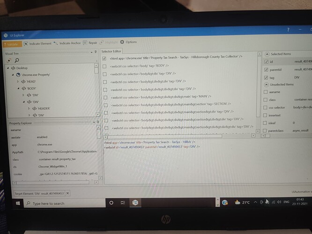Click the aastate 'enabled' value

coord(42,137)
